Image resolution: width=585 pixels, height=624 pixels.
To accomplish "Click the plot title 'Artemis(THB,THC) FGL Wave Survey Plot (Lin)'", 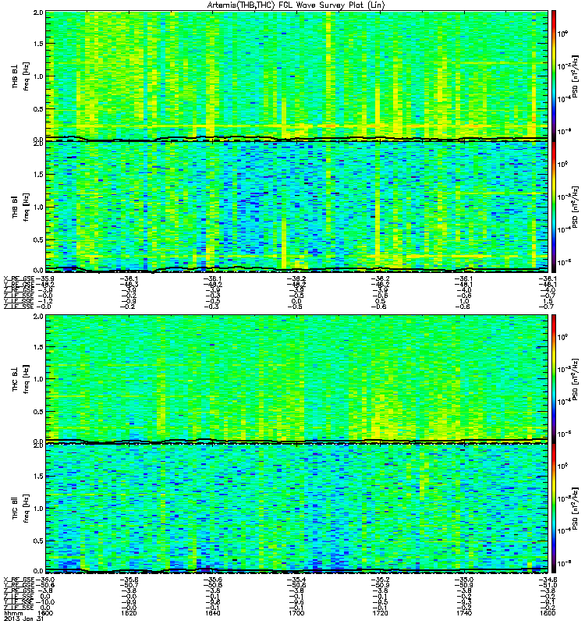I will (x=296, y=5).
